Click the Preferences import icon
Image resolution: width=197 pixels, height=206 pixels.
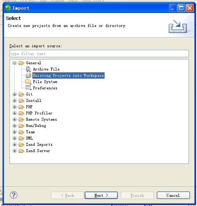click(28, 88)
